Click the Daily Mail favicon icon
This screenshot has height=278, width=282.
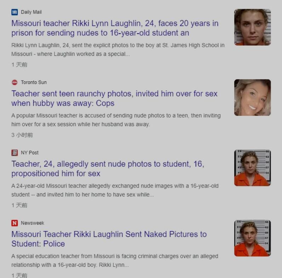15,12
